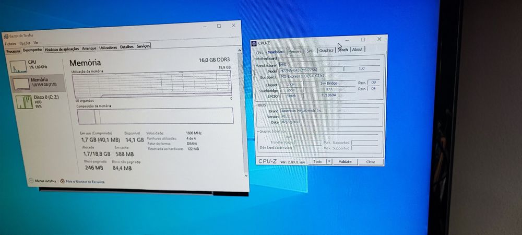Screen dimensions: 522x235
Task: Maximize the Task Manager window
Action: pyautogui.click(x=219, y=26)
